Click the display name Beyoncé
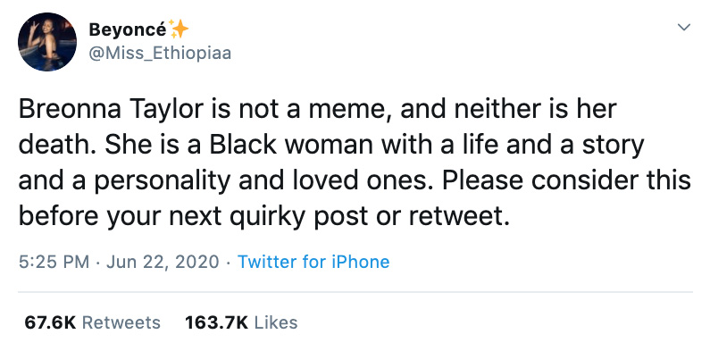This screenshot has width=710, height=351. pos(128,29)
